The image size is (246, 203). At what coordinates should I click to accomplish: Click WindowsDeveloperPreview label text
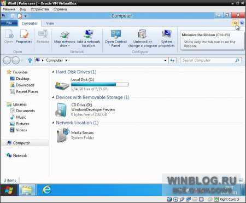[x=93, y=109]
